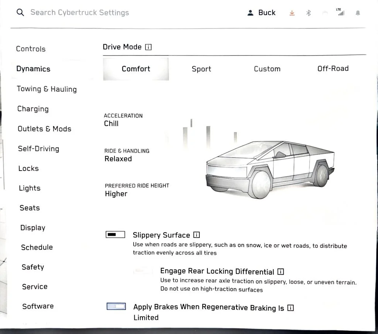The height and width of the screenshot is (334, 378).
Task: Select the Off-Road drive mode
Action: tap(333, 68)
